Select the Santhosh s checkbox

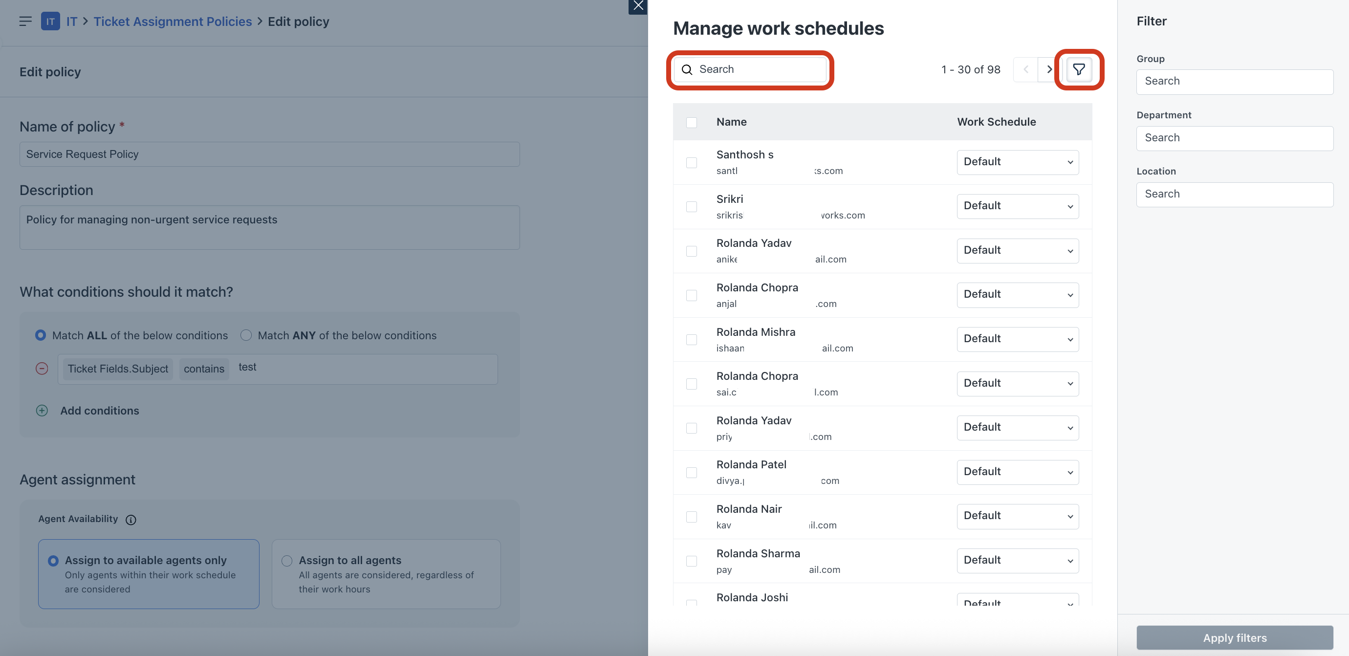tap(691, 162)
